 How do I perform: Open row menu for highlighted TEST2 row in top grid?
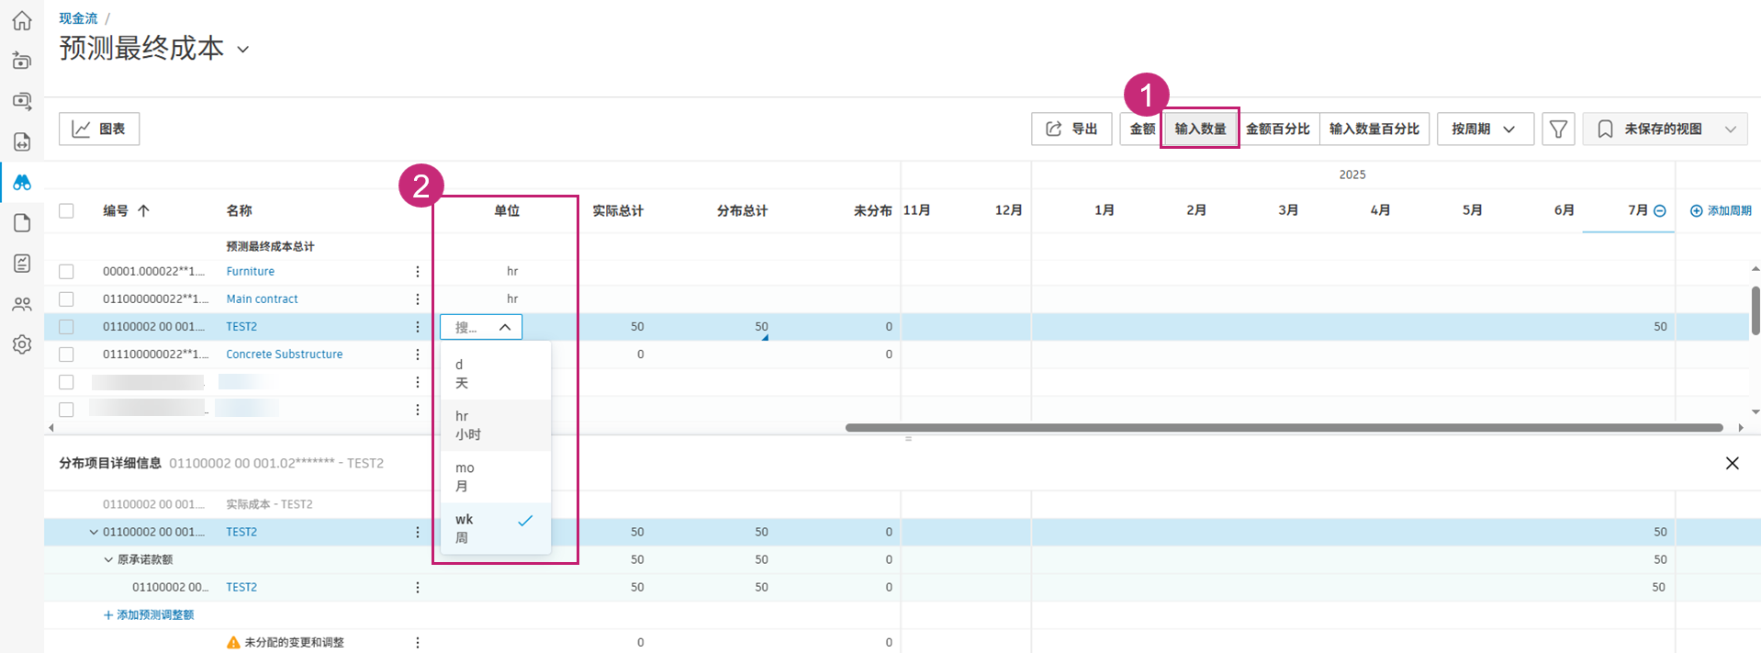click(417, 326)
